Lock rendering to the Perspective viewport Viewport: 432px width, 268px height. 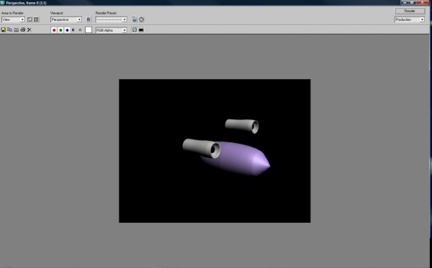coord(89,19)
